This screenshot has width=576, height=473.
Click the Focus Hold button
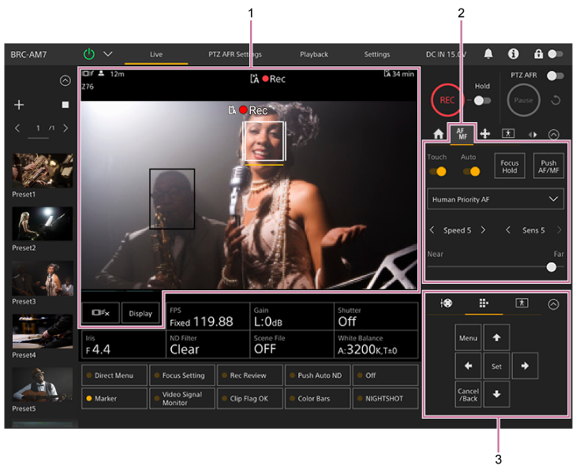tap(510, 166)
